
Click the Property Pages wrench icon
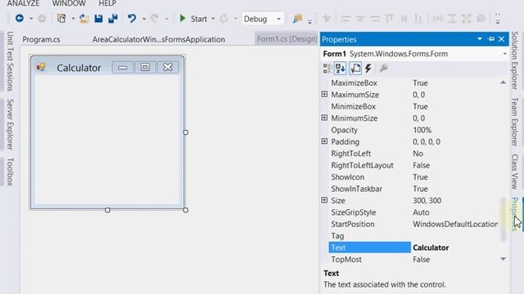384,69
